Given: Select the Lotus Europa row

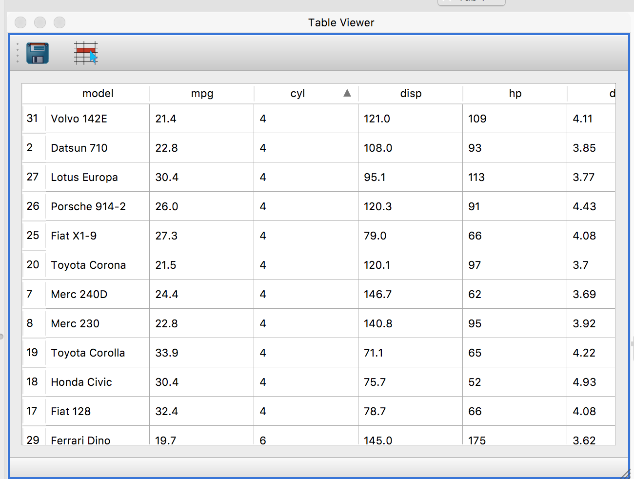Looking at the screenshot, I should click(x=84, y=177).
